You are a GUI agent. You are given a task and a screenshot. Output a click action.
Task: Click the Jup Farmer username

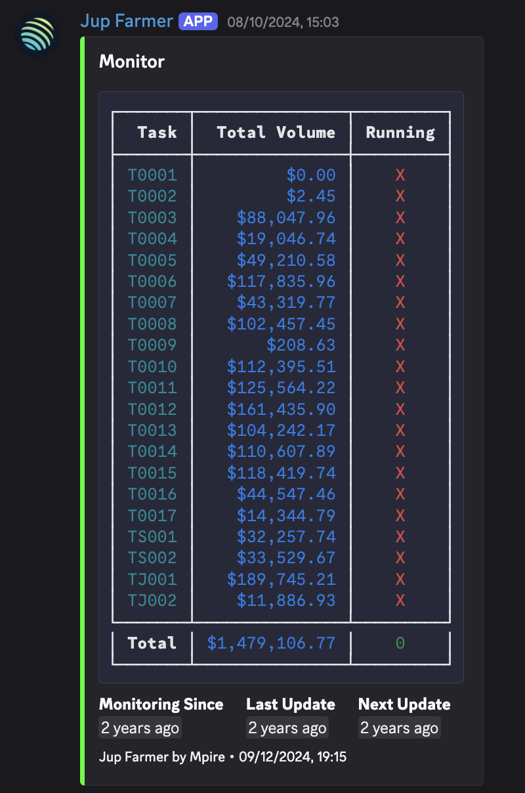(x=127, y=21)
